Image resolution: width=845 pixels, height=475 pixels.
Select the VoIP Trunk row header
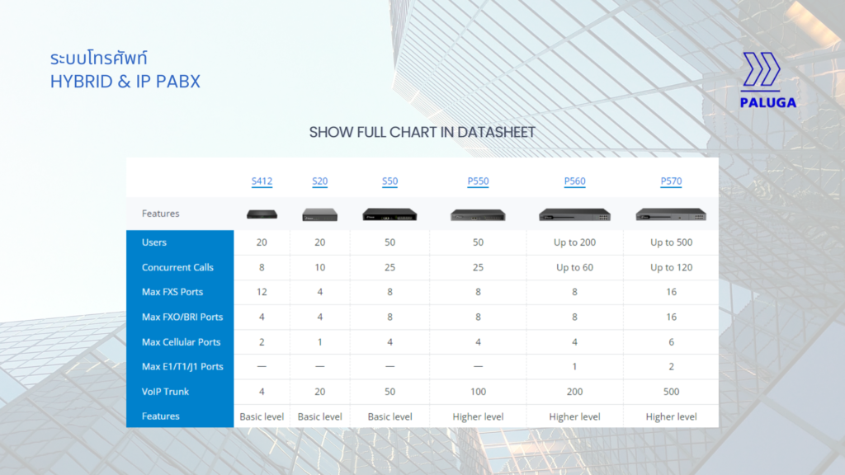[x=166, y=391]
